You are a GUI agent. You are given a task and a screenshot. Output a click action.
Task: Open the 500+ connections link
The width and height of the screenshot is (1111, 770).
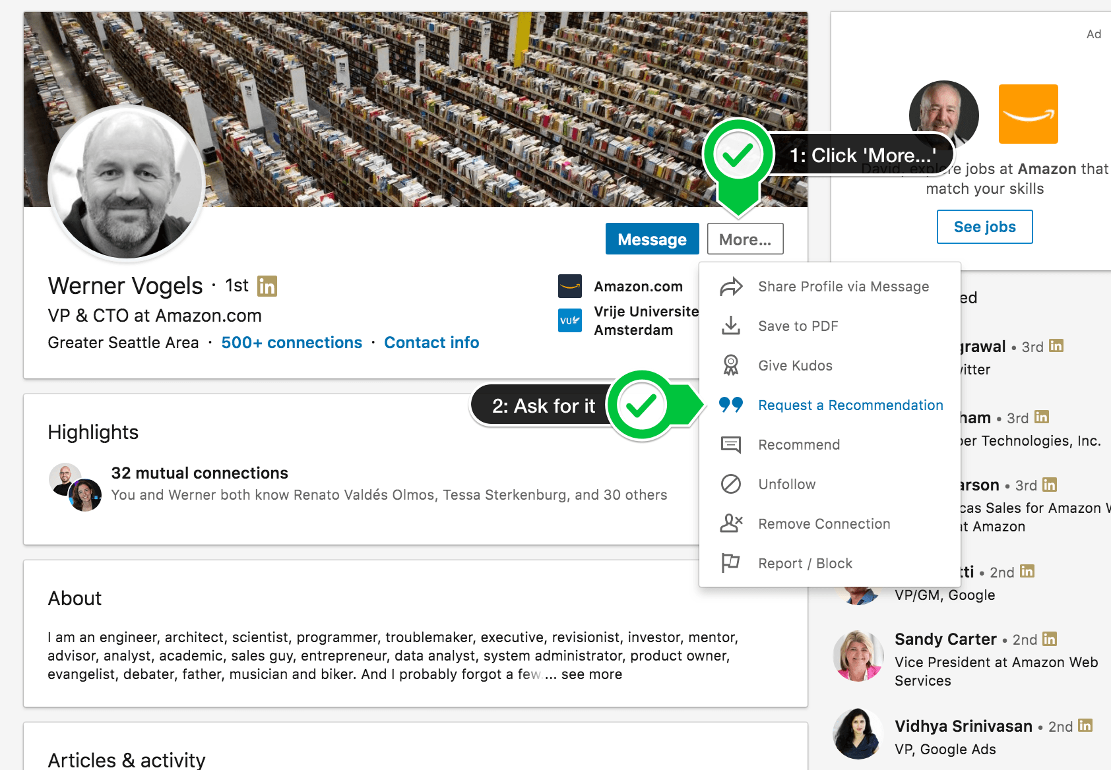tap(292, 343)
